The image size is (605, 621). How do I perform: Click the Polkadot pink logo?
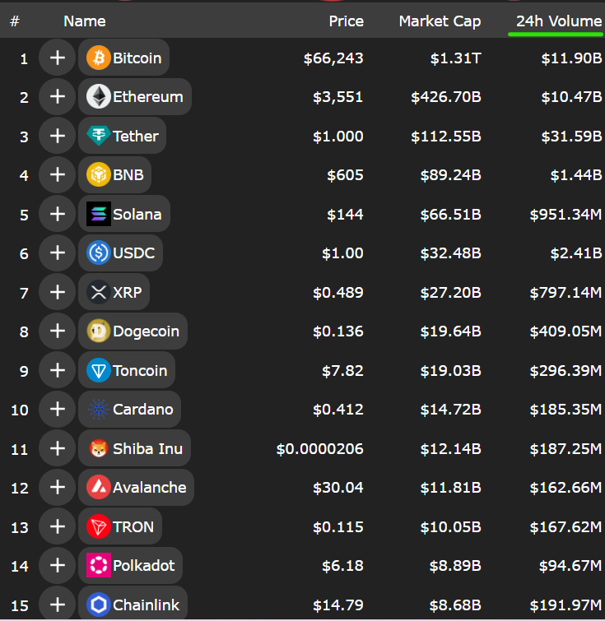coord(98,565)
